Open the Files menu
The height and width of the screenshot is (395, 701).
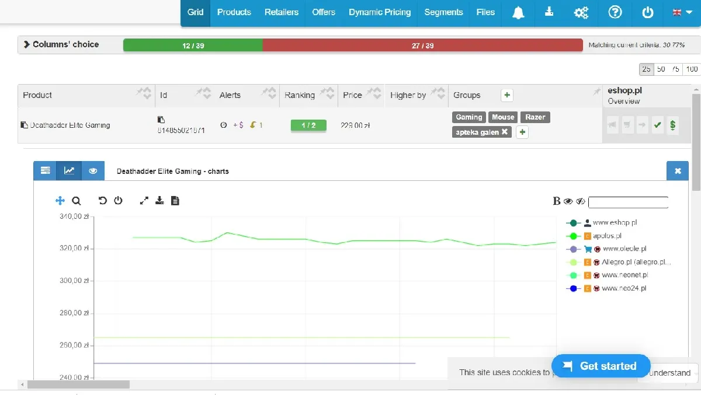485,12
